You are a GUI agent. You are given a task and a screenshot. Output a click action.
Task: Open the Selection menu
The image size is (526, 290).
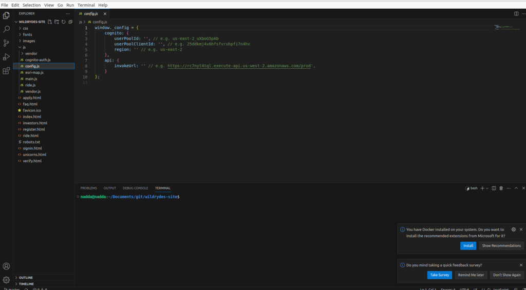click(31, 5)
